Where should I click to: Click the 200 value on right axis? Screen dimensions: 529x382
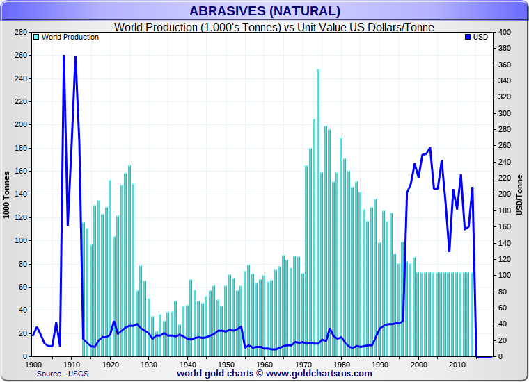point(505,194)
